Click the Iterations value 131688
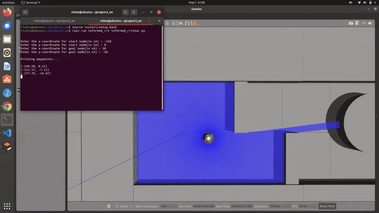Image resolution: width=379 pixels, height=213 pixels. coord(280,206)
